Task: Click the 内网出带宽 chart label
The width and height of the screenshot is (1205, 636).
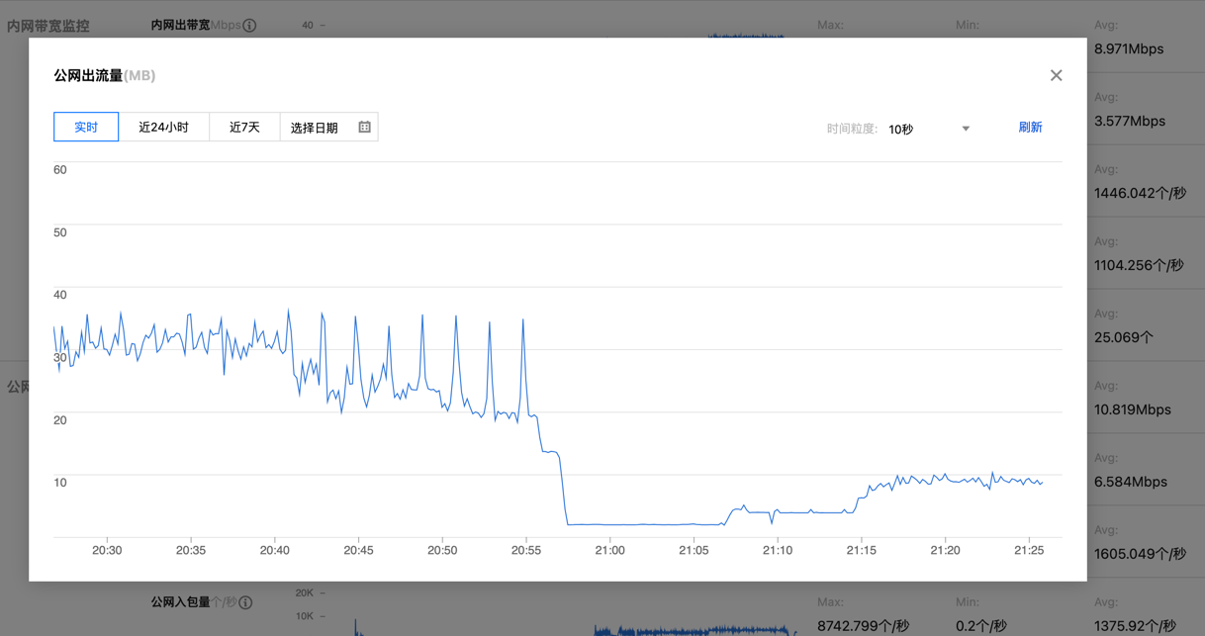Action: click(180, 25)
